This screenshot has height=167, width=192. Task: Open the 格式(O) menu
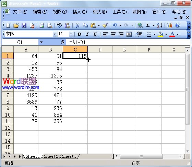[x=100, y=12]
